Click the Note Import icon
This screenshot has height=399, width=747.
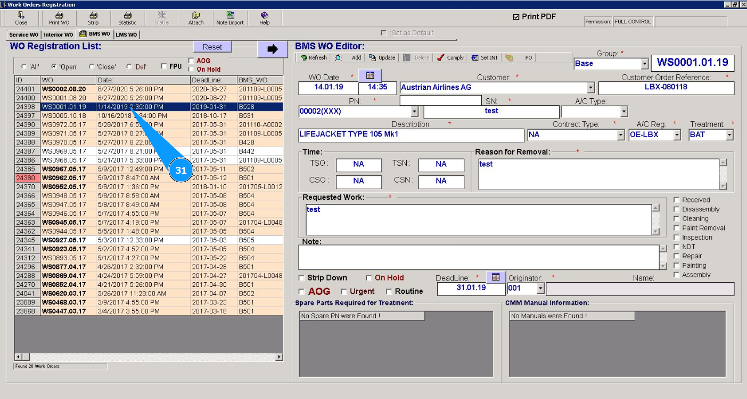tap(230, 18)
